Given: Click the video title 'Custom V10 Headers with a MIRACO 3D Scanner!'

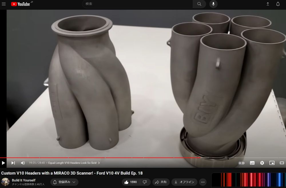Looking at the screenshot, I should tap(72, 173).
